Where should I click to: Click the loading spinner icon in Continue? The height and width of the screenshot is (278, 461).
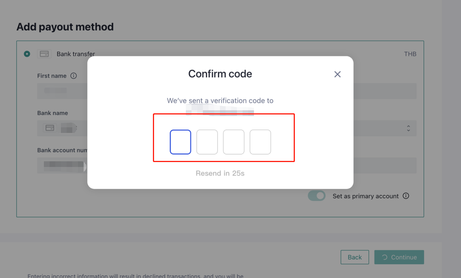click(x=385, y=257)
